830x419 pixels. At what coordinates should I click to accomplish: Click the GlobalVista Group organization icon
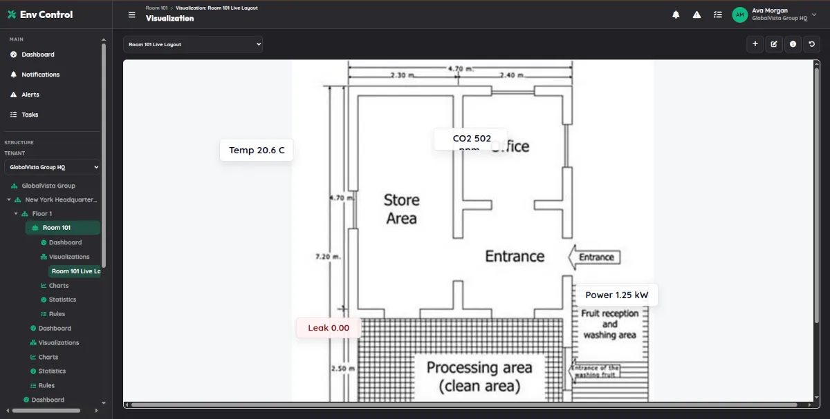tap(15, 186)
